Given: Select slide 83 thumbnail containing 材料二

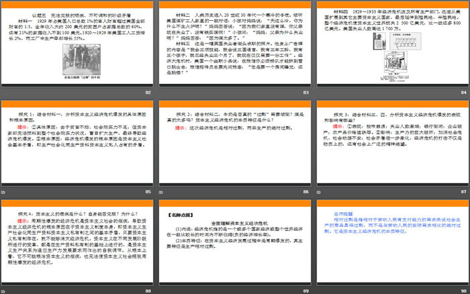Looking at the screenshot, I should pyautogui.click(x=235, y=44).
